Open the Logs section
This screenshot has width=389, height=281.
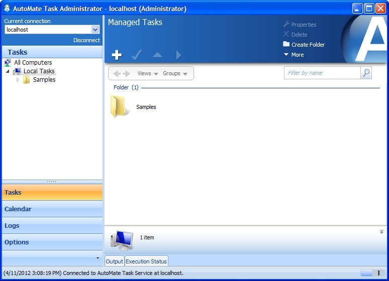52,225
